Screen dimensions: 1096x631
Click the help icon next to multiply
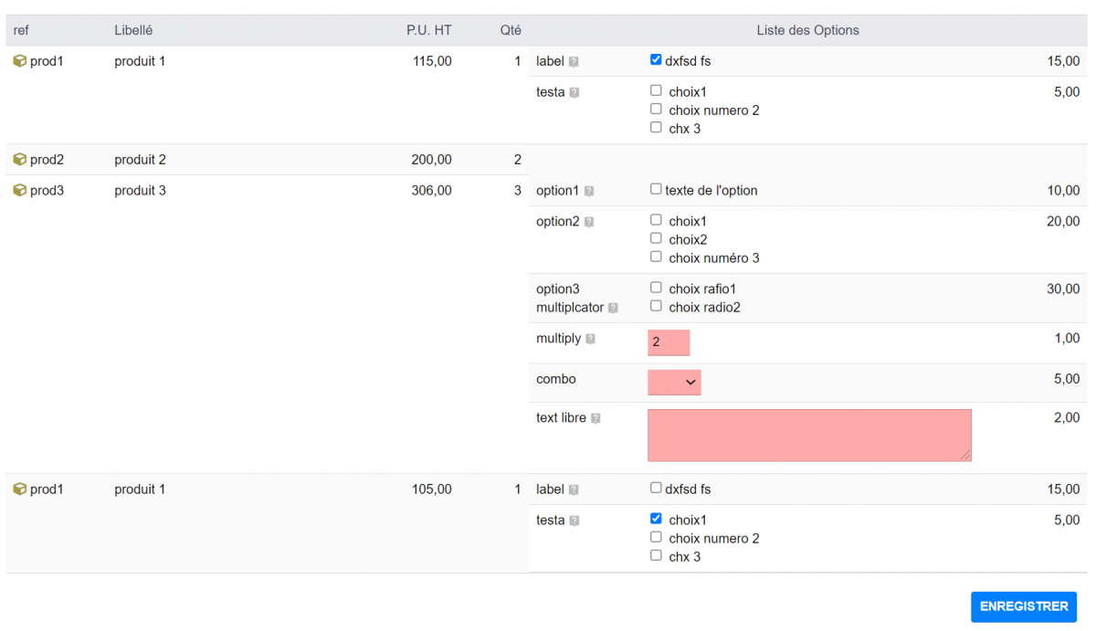[x=588, y=339]
